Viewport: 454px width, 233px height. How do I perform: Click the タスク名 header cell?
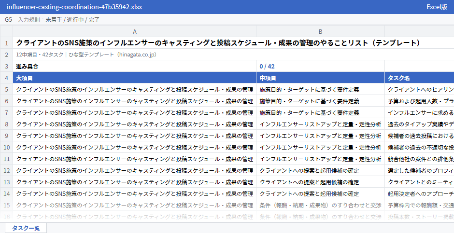click(419, 78)
